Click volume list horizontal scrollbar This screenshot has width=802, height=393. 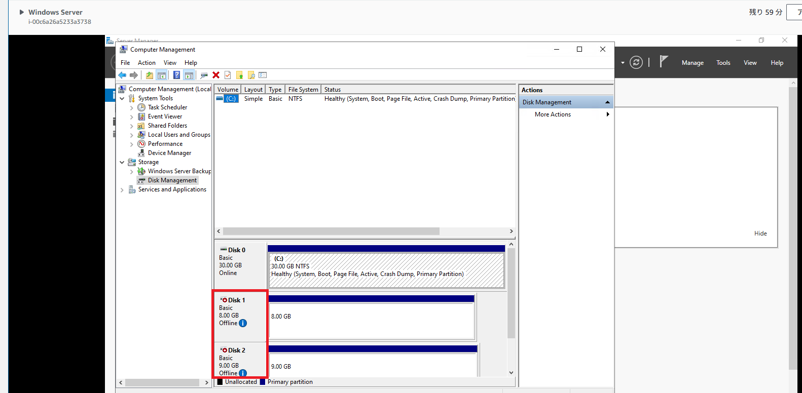click(x=332, y=231)
